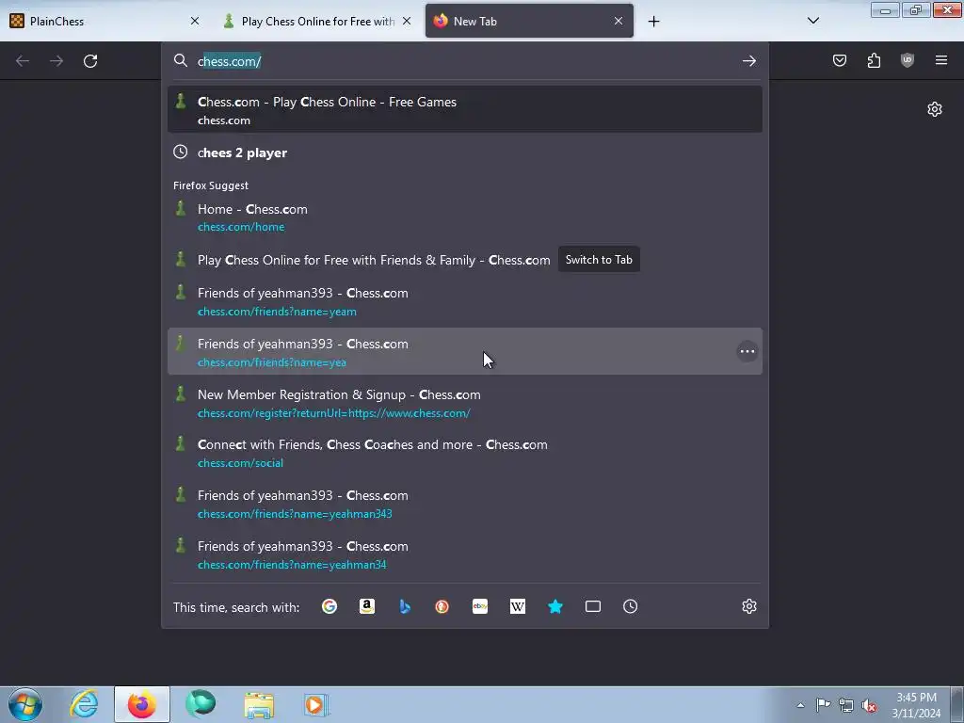964x723 pixels.
Task: Search this time with Google icon
Action: pos(329,607)
